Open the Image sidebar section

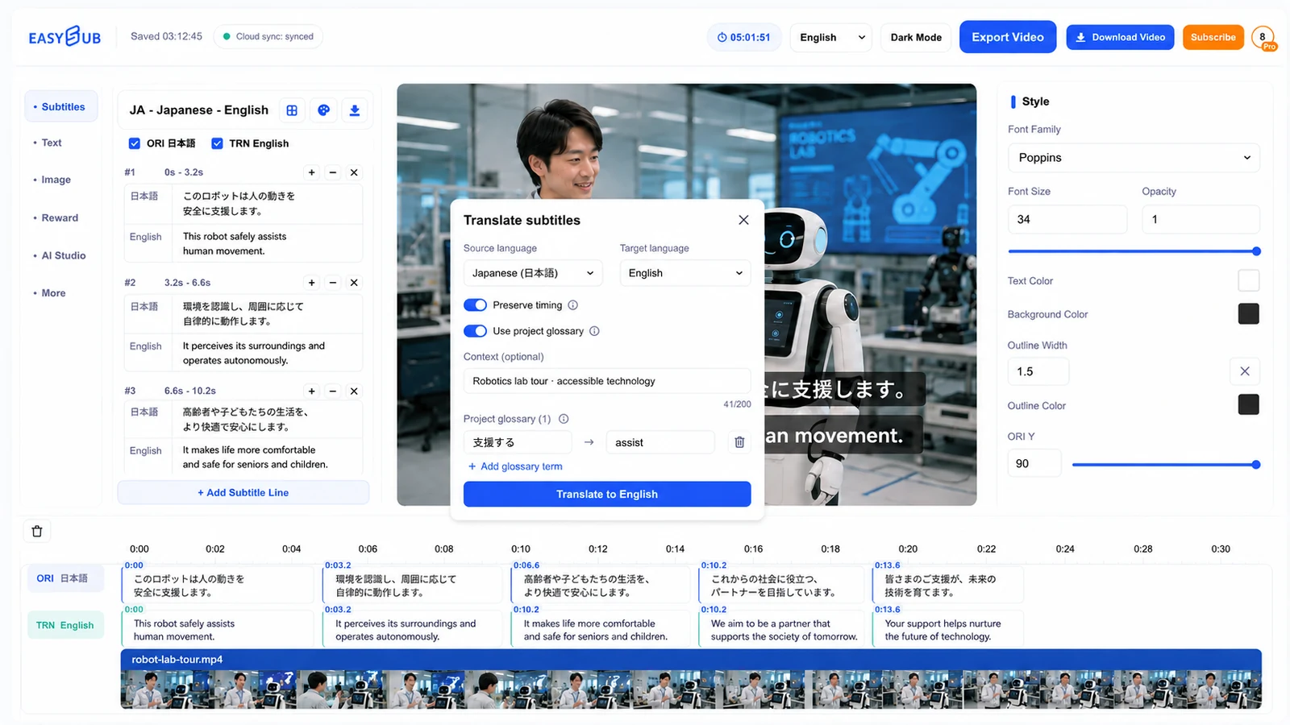(56, 180)
